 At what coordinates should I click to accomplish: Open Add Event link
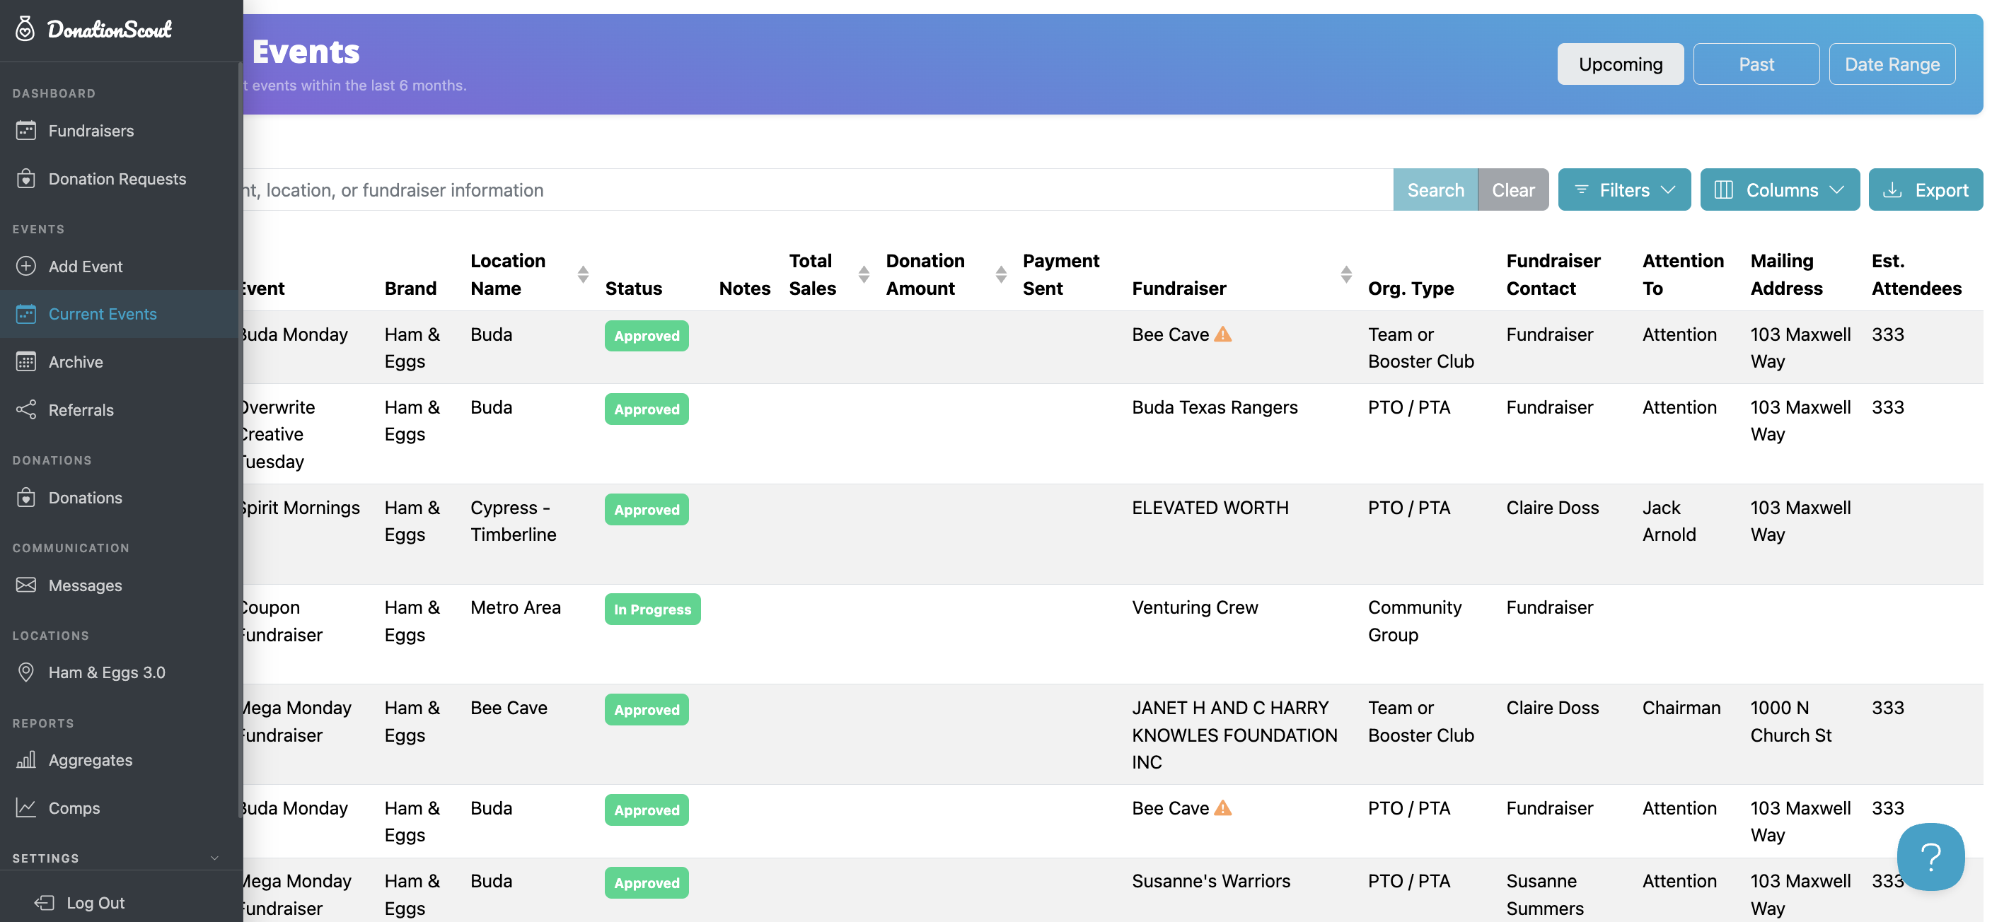point(85,266)
